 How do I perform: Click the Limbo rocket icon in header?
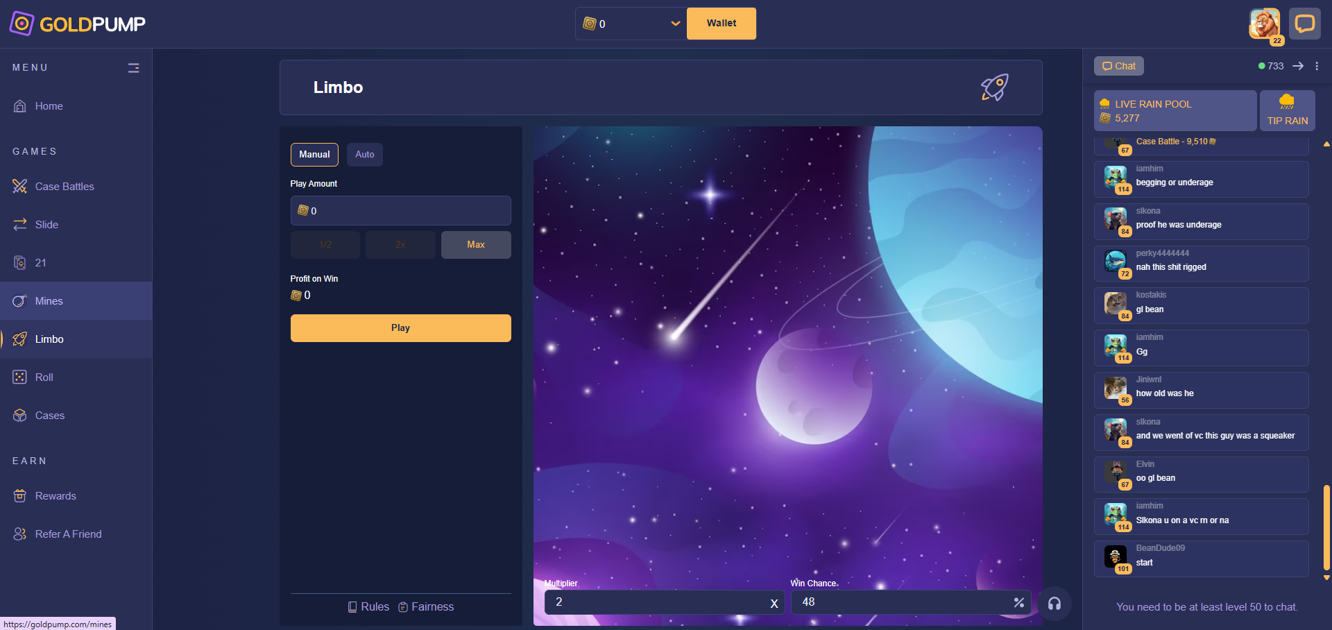coord(995,87)
